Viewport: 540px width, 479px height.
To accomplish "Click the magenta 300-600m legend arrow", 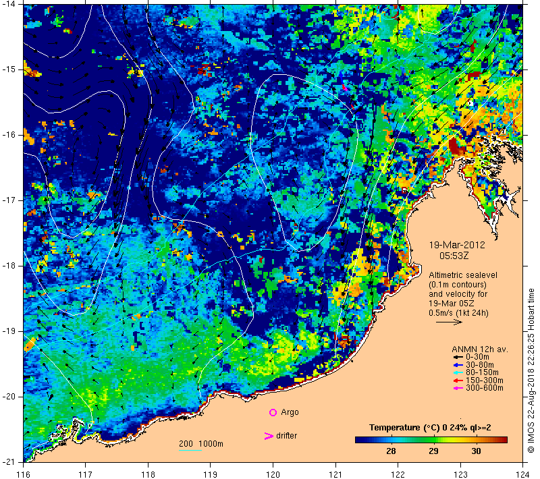I will [x=458, y=389].
